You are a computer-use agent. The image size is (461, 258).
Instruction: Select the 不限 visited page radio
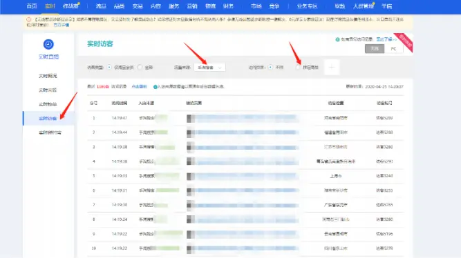point(270,67)
